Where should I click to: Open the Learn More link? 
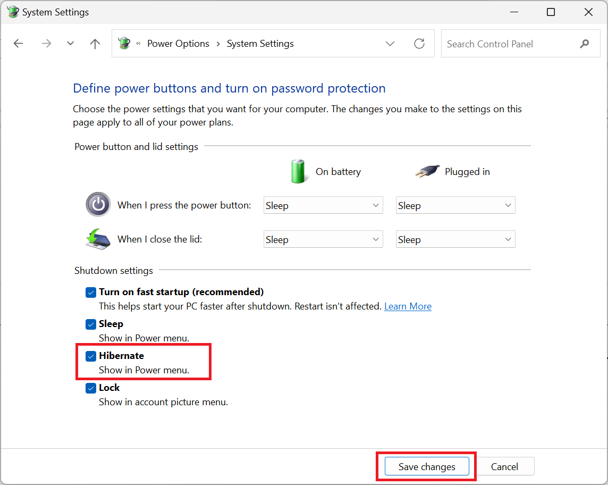pos(408,306)
